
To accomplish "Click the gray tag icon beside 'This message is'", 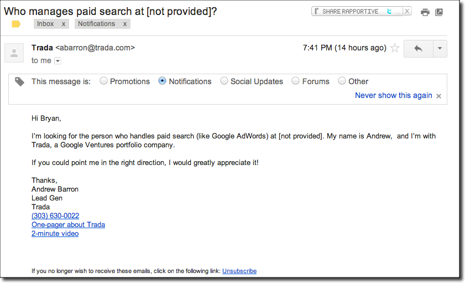I will point(20,81).
